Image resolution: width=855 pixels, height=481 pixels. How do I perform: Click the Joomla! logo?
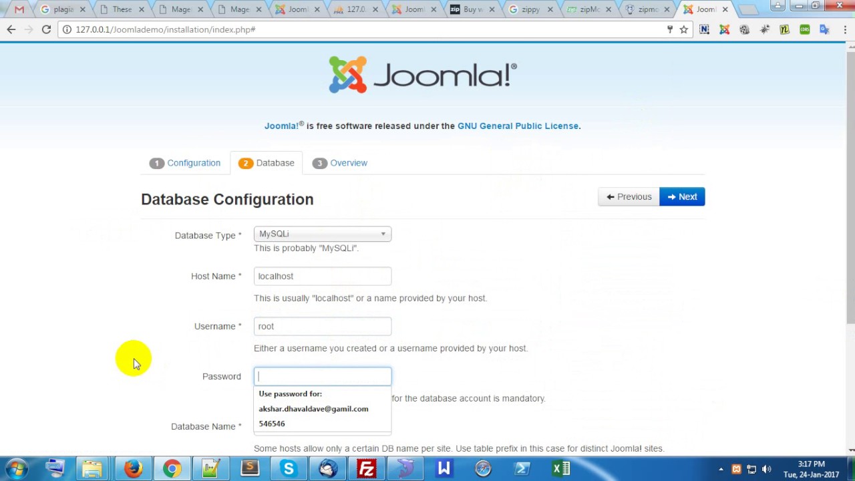[x=423, y=75]
